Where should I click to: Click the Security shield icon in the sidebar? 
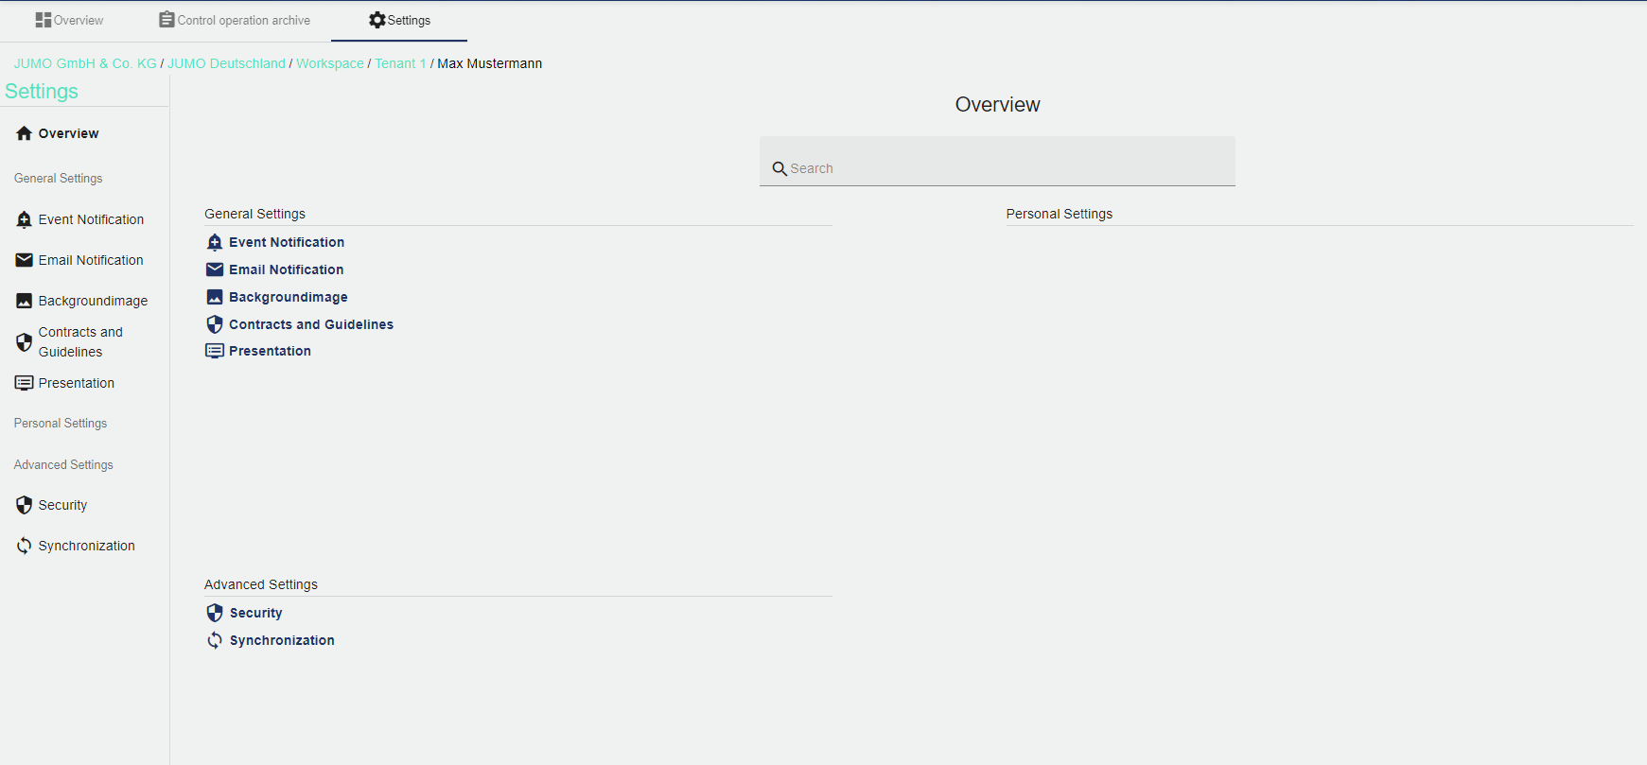(x=25, y=505)
